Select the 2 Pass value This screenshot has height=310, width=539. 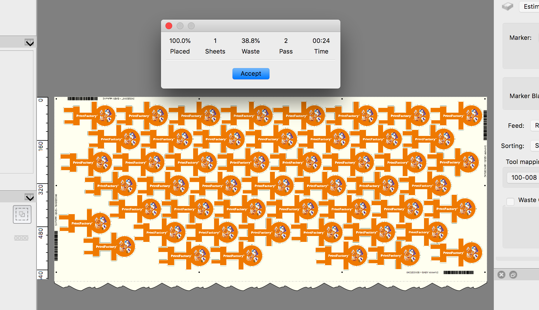tap(286, 41)
